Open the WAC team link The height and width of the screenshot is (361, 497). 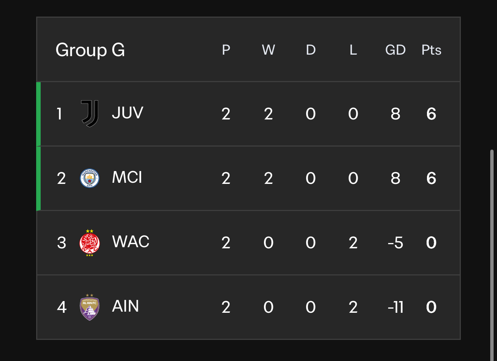tap(131, 242)
